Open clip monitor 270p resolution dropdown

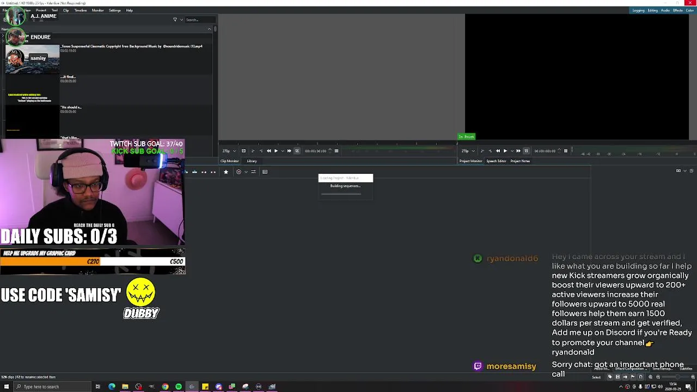(228, 151)
